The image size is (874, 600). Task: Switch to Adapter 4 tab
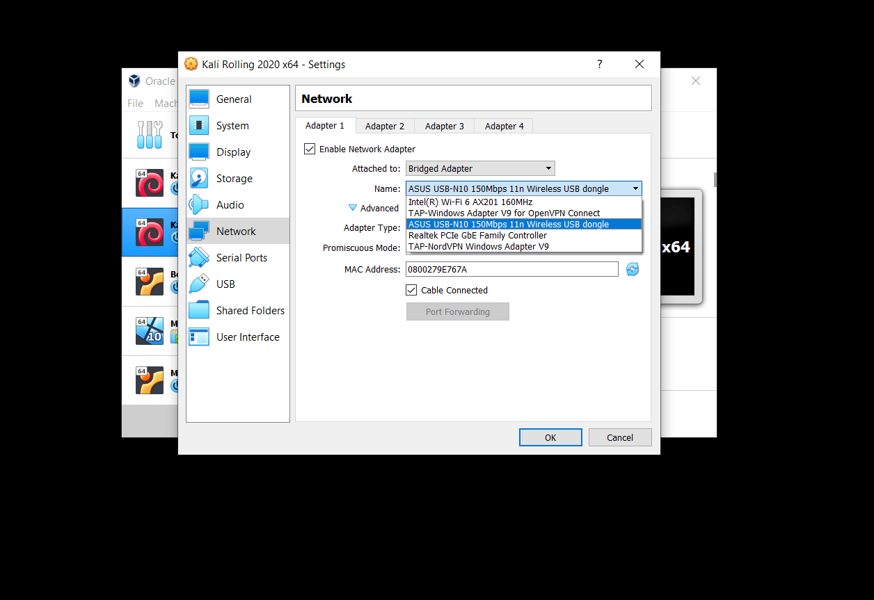pos(504,126)
